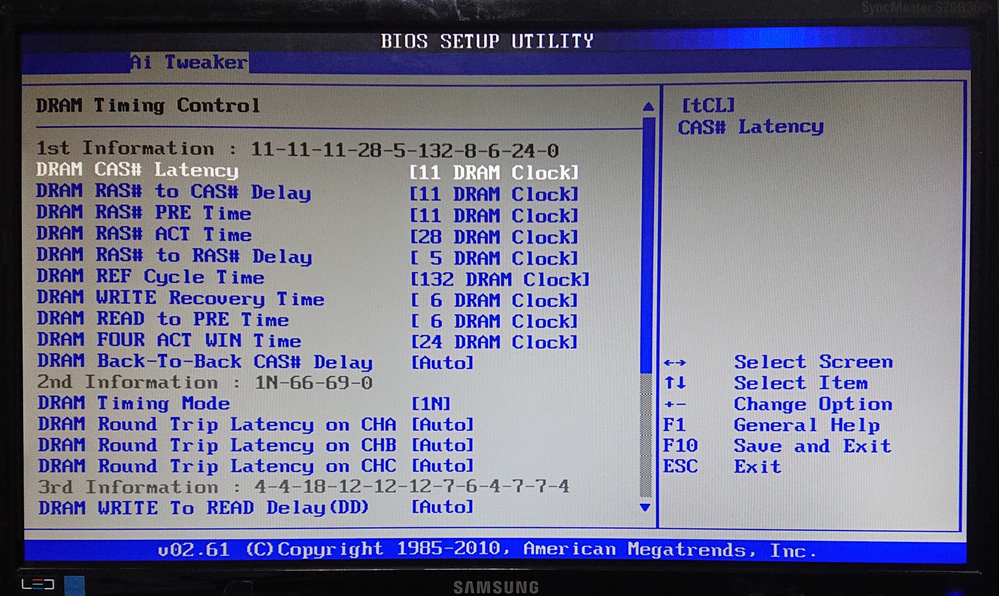Select DRAM FOUR ACT WIN Time row

pos(169,341)
